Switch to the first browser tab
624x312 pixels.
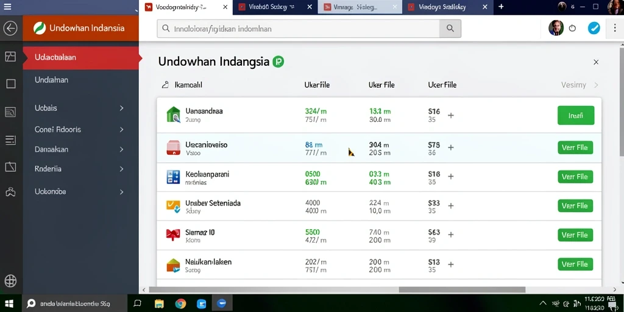point(186,7)
